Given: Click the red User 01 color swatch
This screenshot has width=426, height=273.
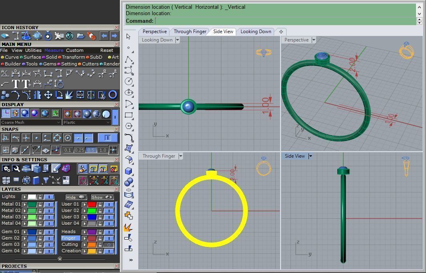Looking at the screenshot, I should [x=92, y=204].
